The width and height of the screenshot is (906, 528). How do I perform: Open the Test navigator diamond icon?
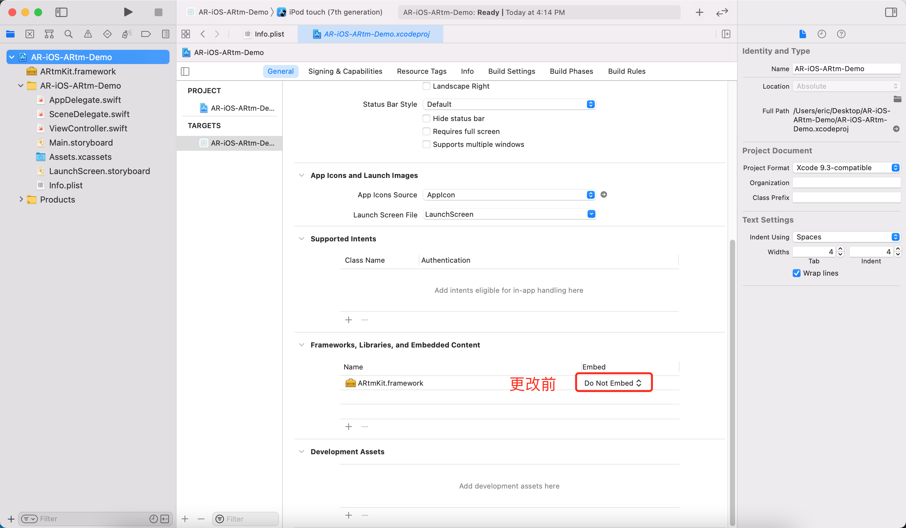tap(107, 34)
